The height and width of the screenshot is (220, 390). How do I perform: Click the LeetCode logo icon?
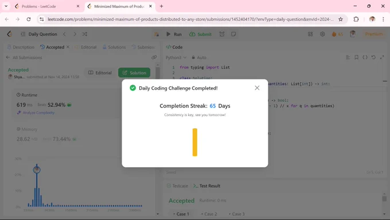click(x=9, y=34)
